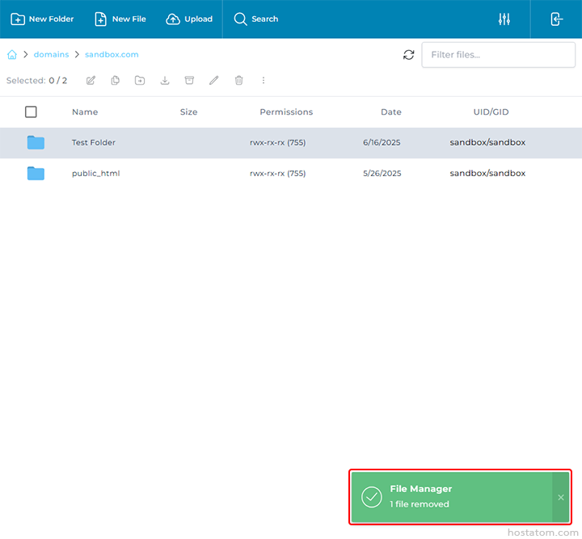Click the pencil rename icon
Image resolution: width=582 pixels, height=539 pixels.
point(213,81)
